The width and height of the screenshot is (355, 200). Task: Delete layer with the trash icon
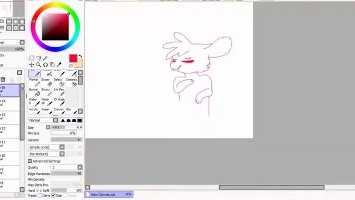(x=3, y=79)
